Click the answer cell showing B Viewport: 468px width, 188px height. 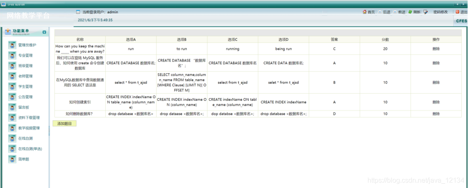[334, 83]
